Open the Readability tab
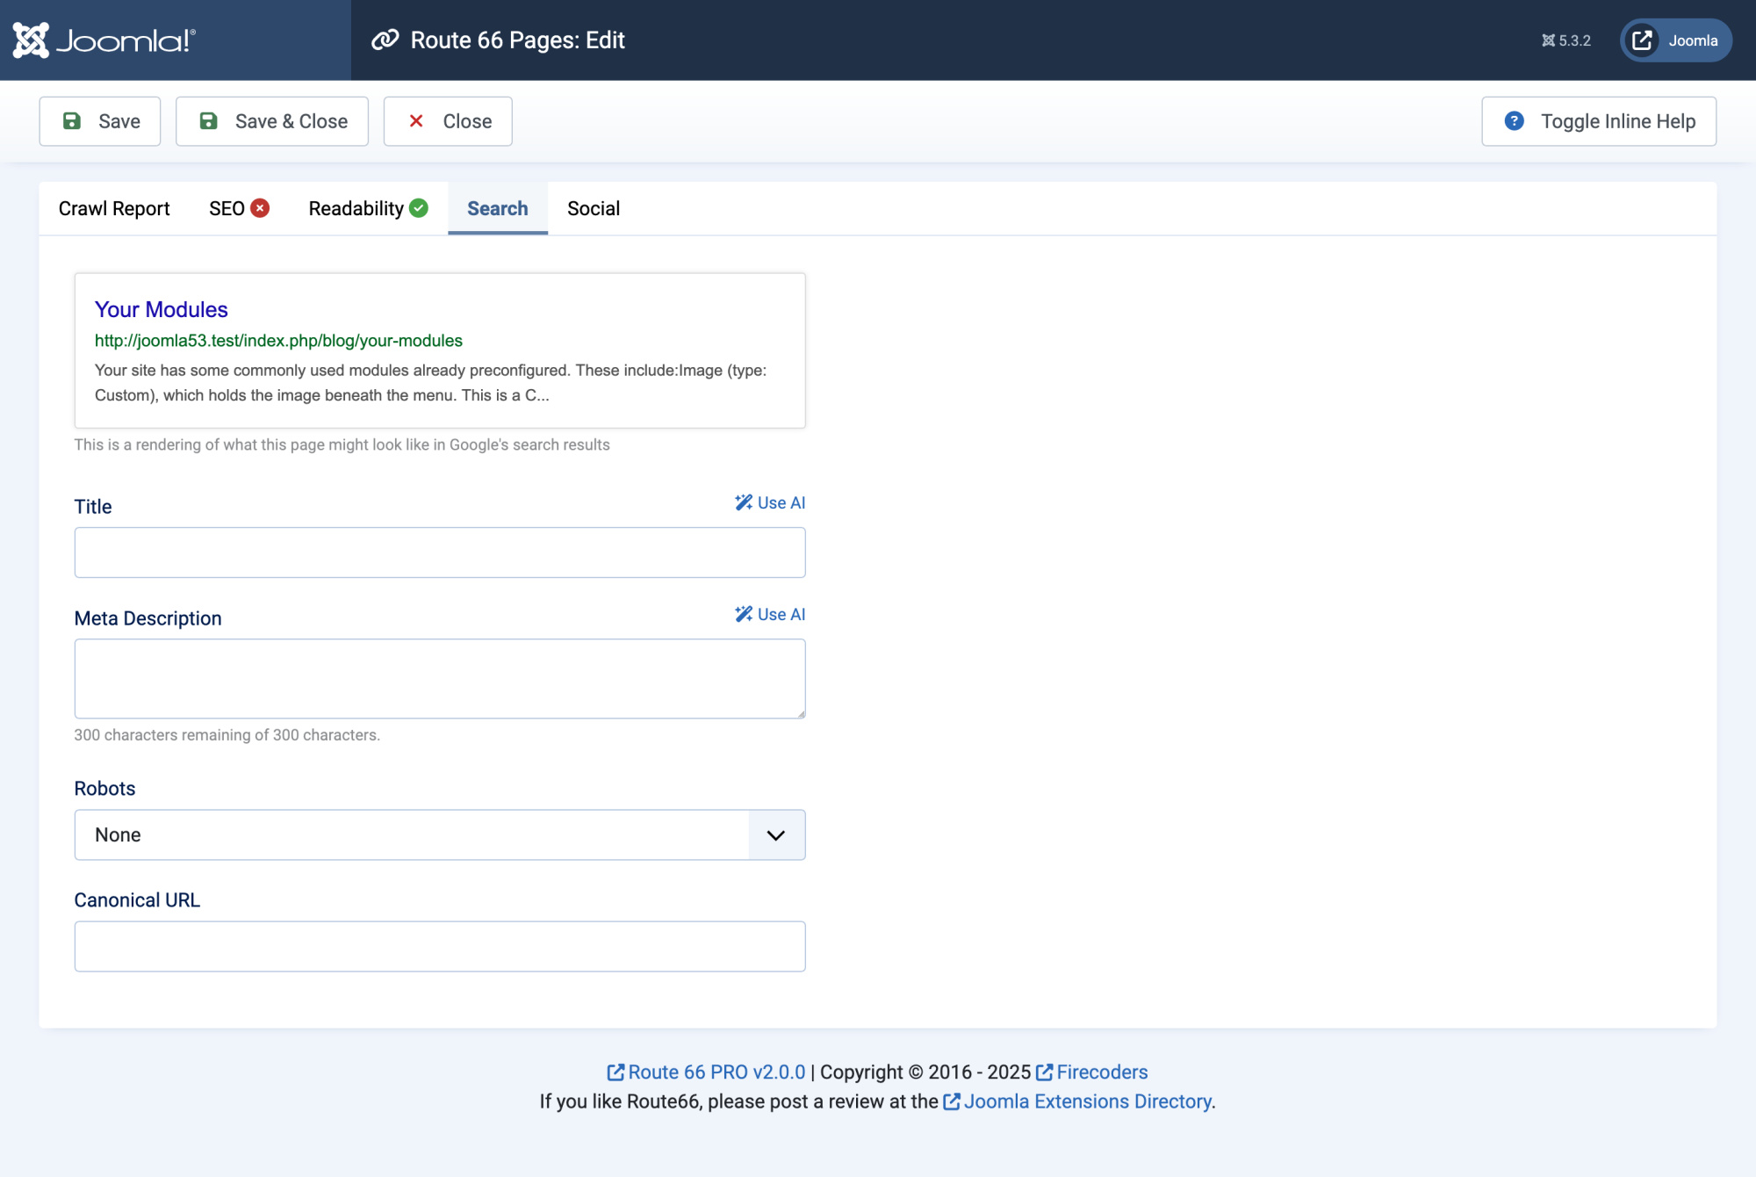Image resolution: width=1756 pixels, height=1177 pixels. (x=368, y=208)
